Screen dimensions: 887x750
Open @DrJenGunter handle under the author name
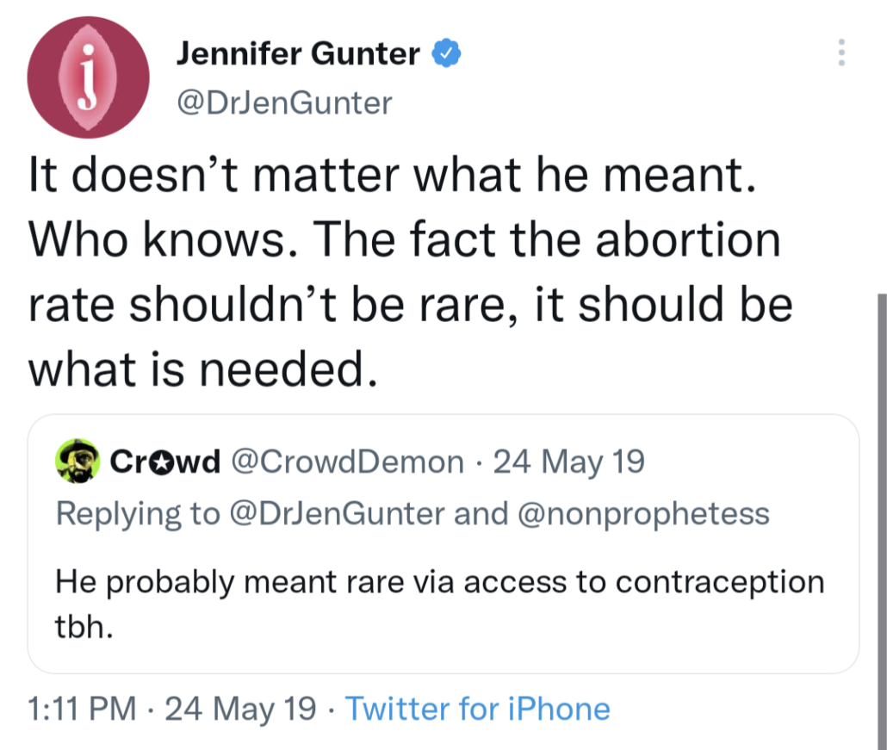point(283,103)
